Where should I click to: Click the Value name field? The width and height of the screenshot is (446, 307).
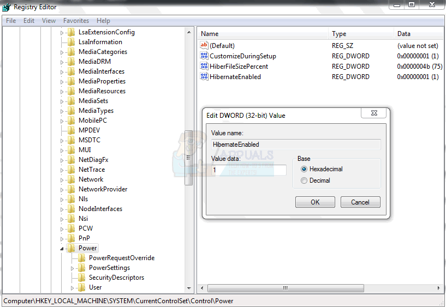pyautogui.click(x=296, y=145)
